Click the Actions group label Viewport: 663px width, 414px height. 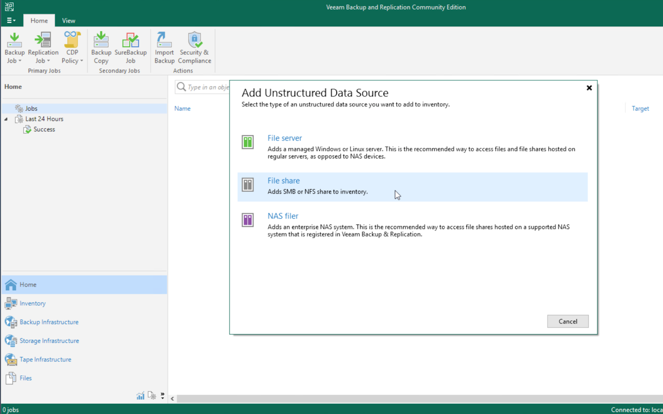[x=183, y=71]
